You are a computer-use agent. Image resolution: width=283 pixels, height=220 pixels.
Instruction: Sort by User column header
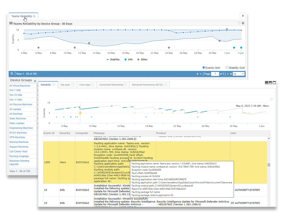coord(233,133)
